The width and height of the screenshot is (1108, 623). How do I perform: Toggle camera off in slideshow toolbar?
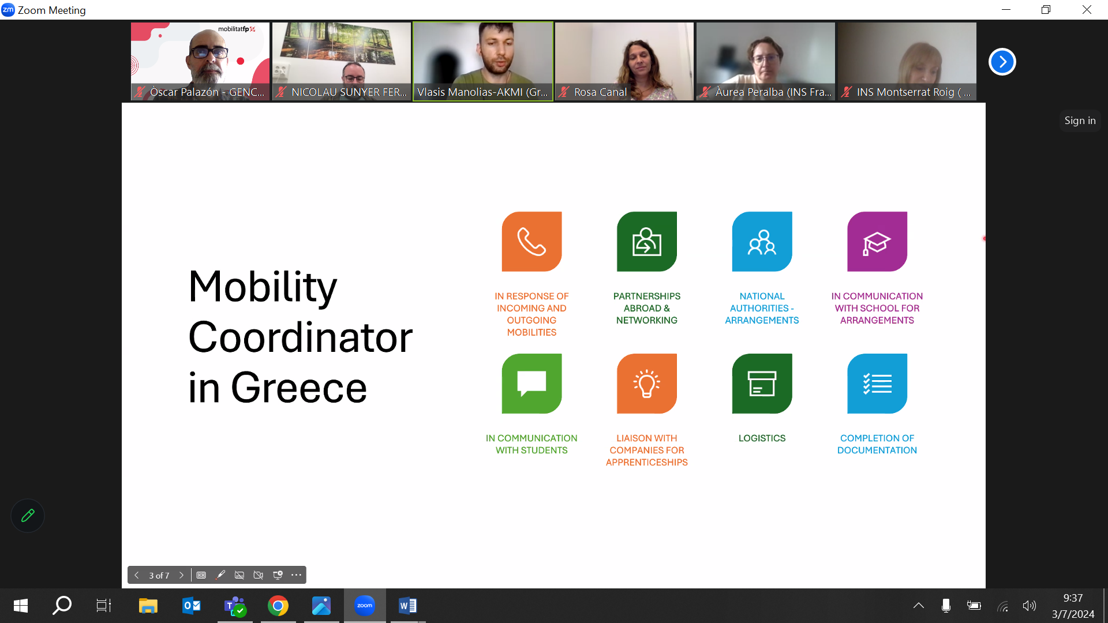(x=259, y=575)
